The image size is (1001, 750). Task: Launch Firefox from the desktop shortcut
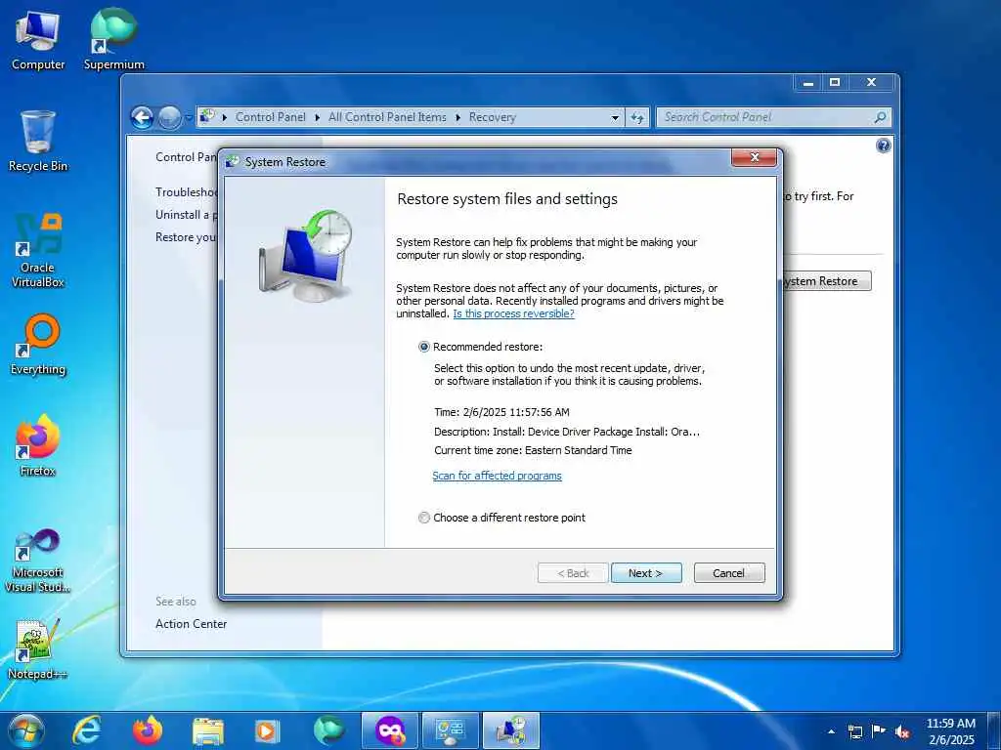38,445
